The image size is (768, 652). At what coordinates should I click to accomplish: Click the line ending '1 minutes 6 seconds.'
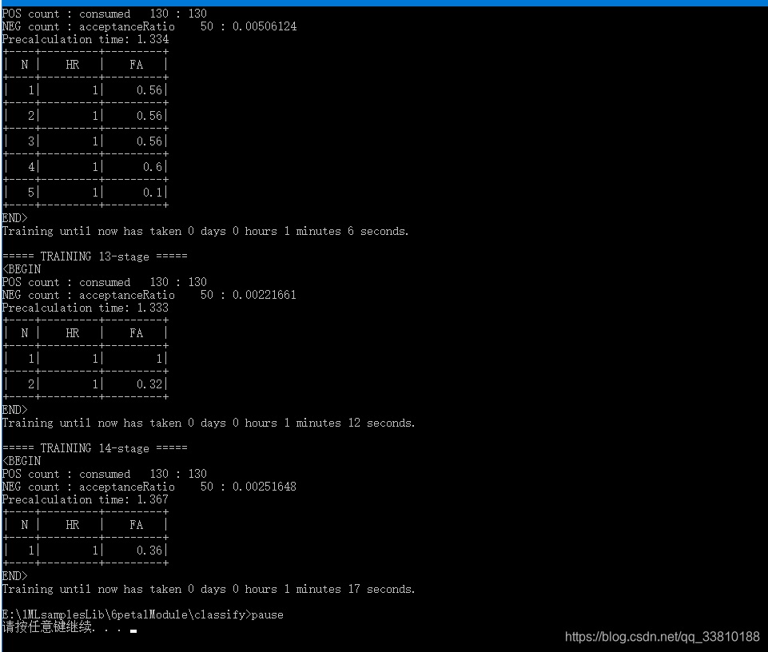(x=205, y=231)
